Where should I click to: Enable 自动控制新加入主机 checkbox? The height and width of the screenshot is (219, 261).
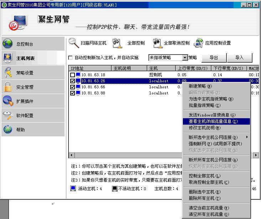(x=70, y=58)
